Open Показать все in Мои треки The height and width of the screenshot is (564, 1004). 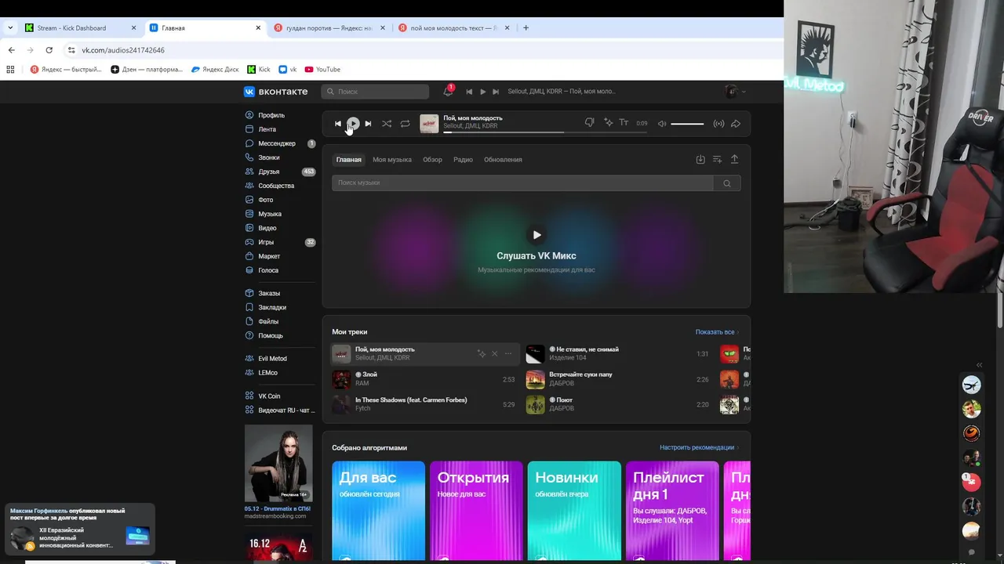pos(717,332)
